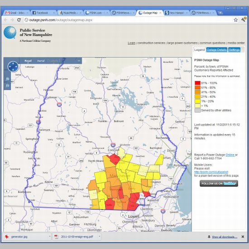
Task: Bookmark this page with the star icon
Action: point(236,20)
